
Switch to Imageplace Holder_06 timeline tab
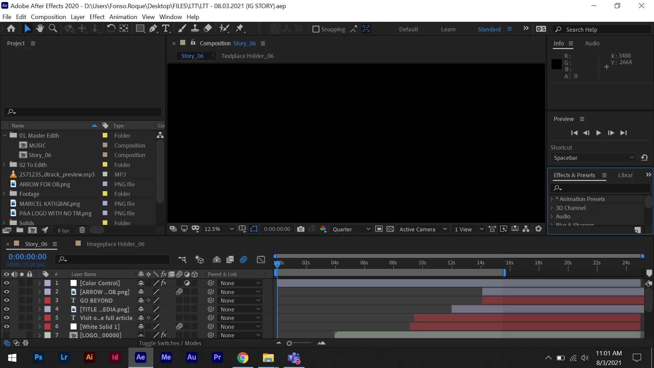click(x=115, y=244)
